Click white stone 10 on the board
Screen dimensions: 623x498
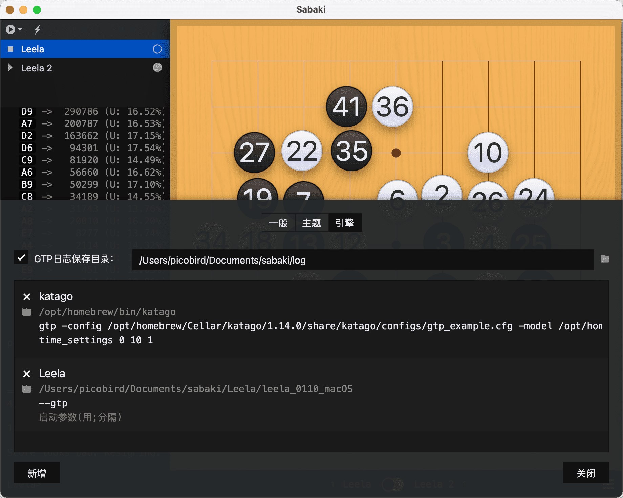[488, 153]
